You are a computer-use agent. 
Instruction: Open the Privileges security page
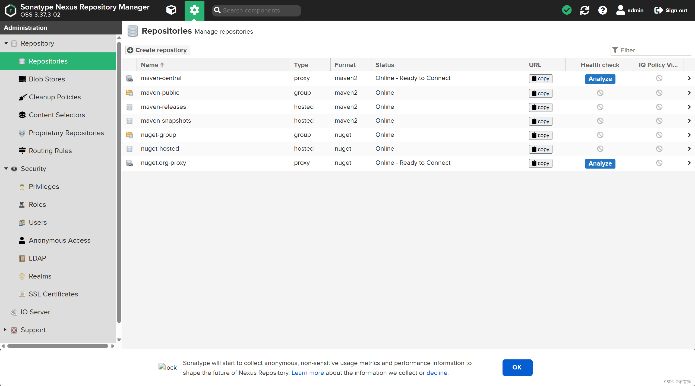coord(43,186)
